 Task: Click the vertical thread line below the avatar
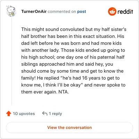(11, 61)
